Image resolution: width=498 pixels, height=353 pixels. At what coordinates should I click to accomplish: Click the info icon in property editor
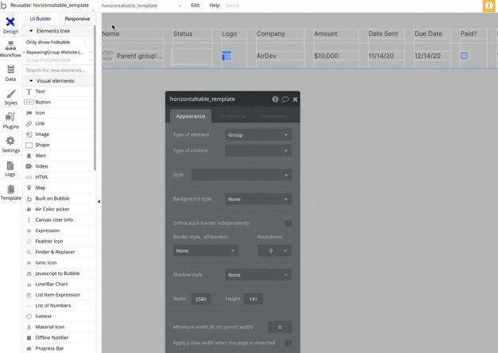(x=275, y=99)
